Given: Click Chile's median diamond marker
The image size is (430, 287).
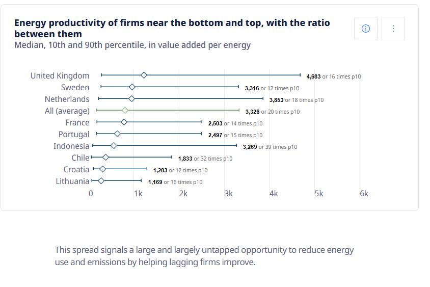Looking at the screenshot, I should 106,157.
